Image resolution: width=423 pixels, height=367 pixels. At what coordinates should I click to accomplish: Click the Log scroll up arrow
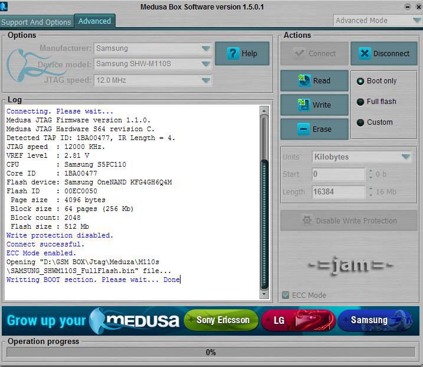[264, 111]
